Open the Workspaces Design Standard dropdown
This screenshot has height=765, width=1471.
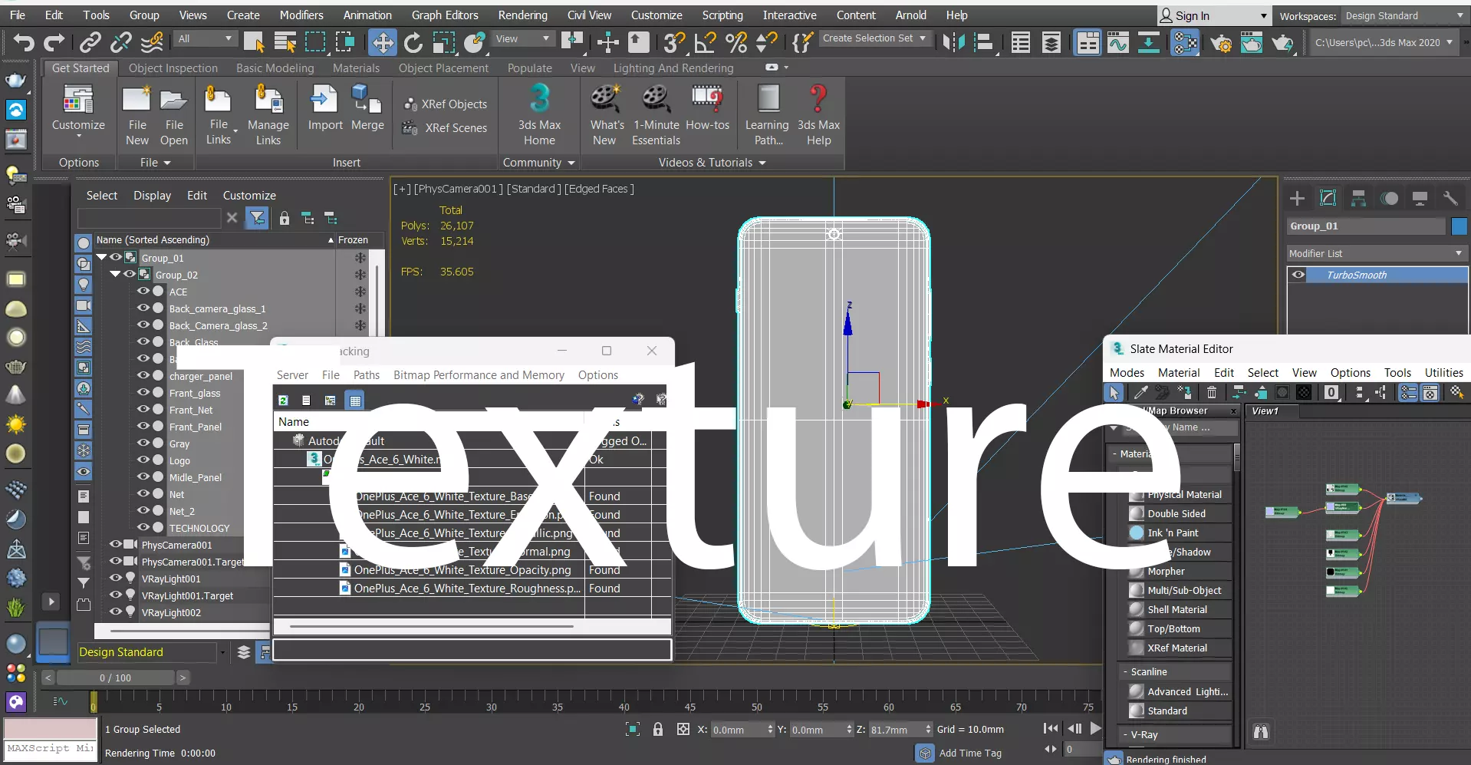pyautogui.click(x=1405, y=16)
